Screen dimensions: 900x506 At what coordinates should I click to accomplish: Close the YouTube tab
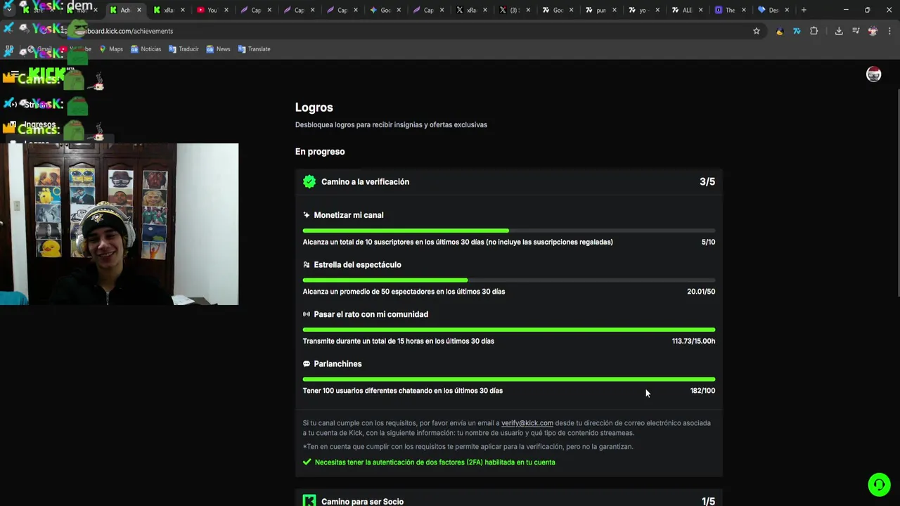(x=226, y=10)
